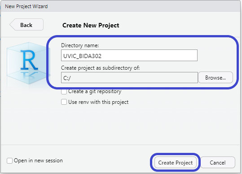
Task: Open the Browse... folder chooser
Action: 216,77
